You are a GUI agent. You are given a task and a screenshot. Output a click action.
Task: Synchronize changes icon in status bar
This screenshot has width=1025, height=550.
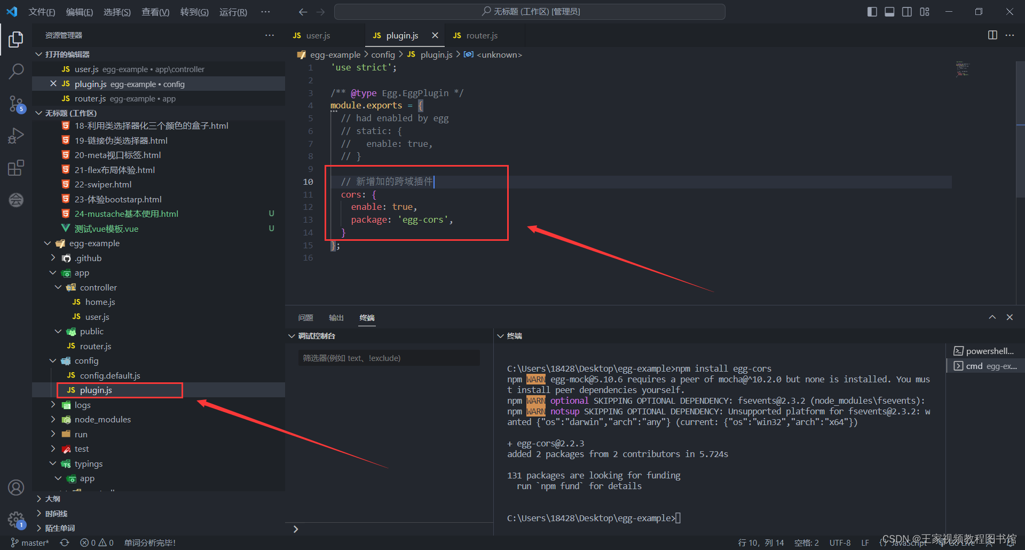click(x=65, y=543)
